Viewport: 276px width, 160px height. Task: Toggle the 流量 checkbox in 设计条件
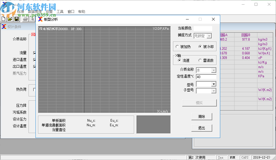[x=35, y=53]
